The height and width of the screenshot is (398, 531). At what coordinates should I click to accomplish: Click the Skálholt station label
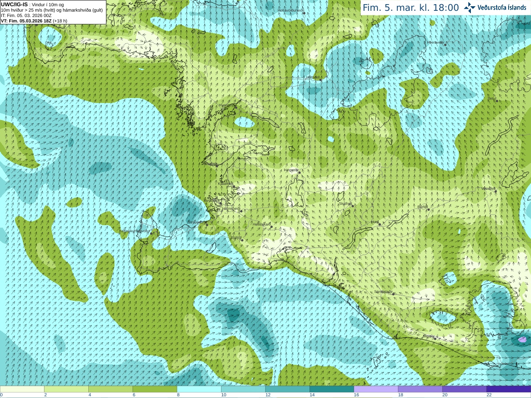pyautogui.click(x=346, y=204)
